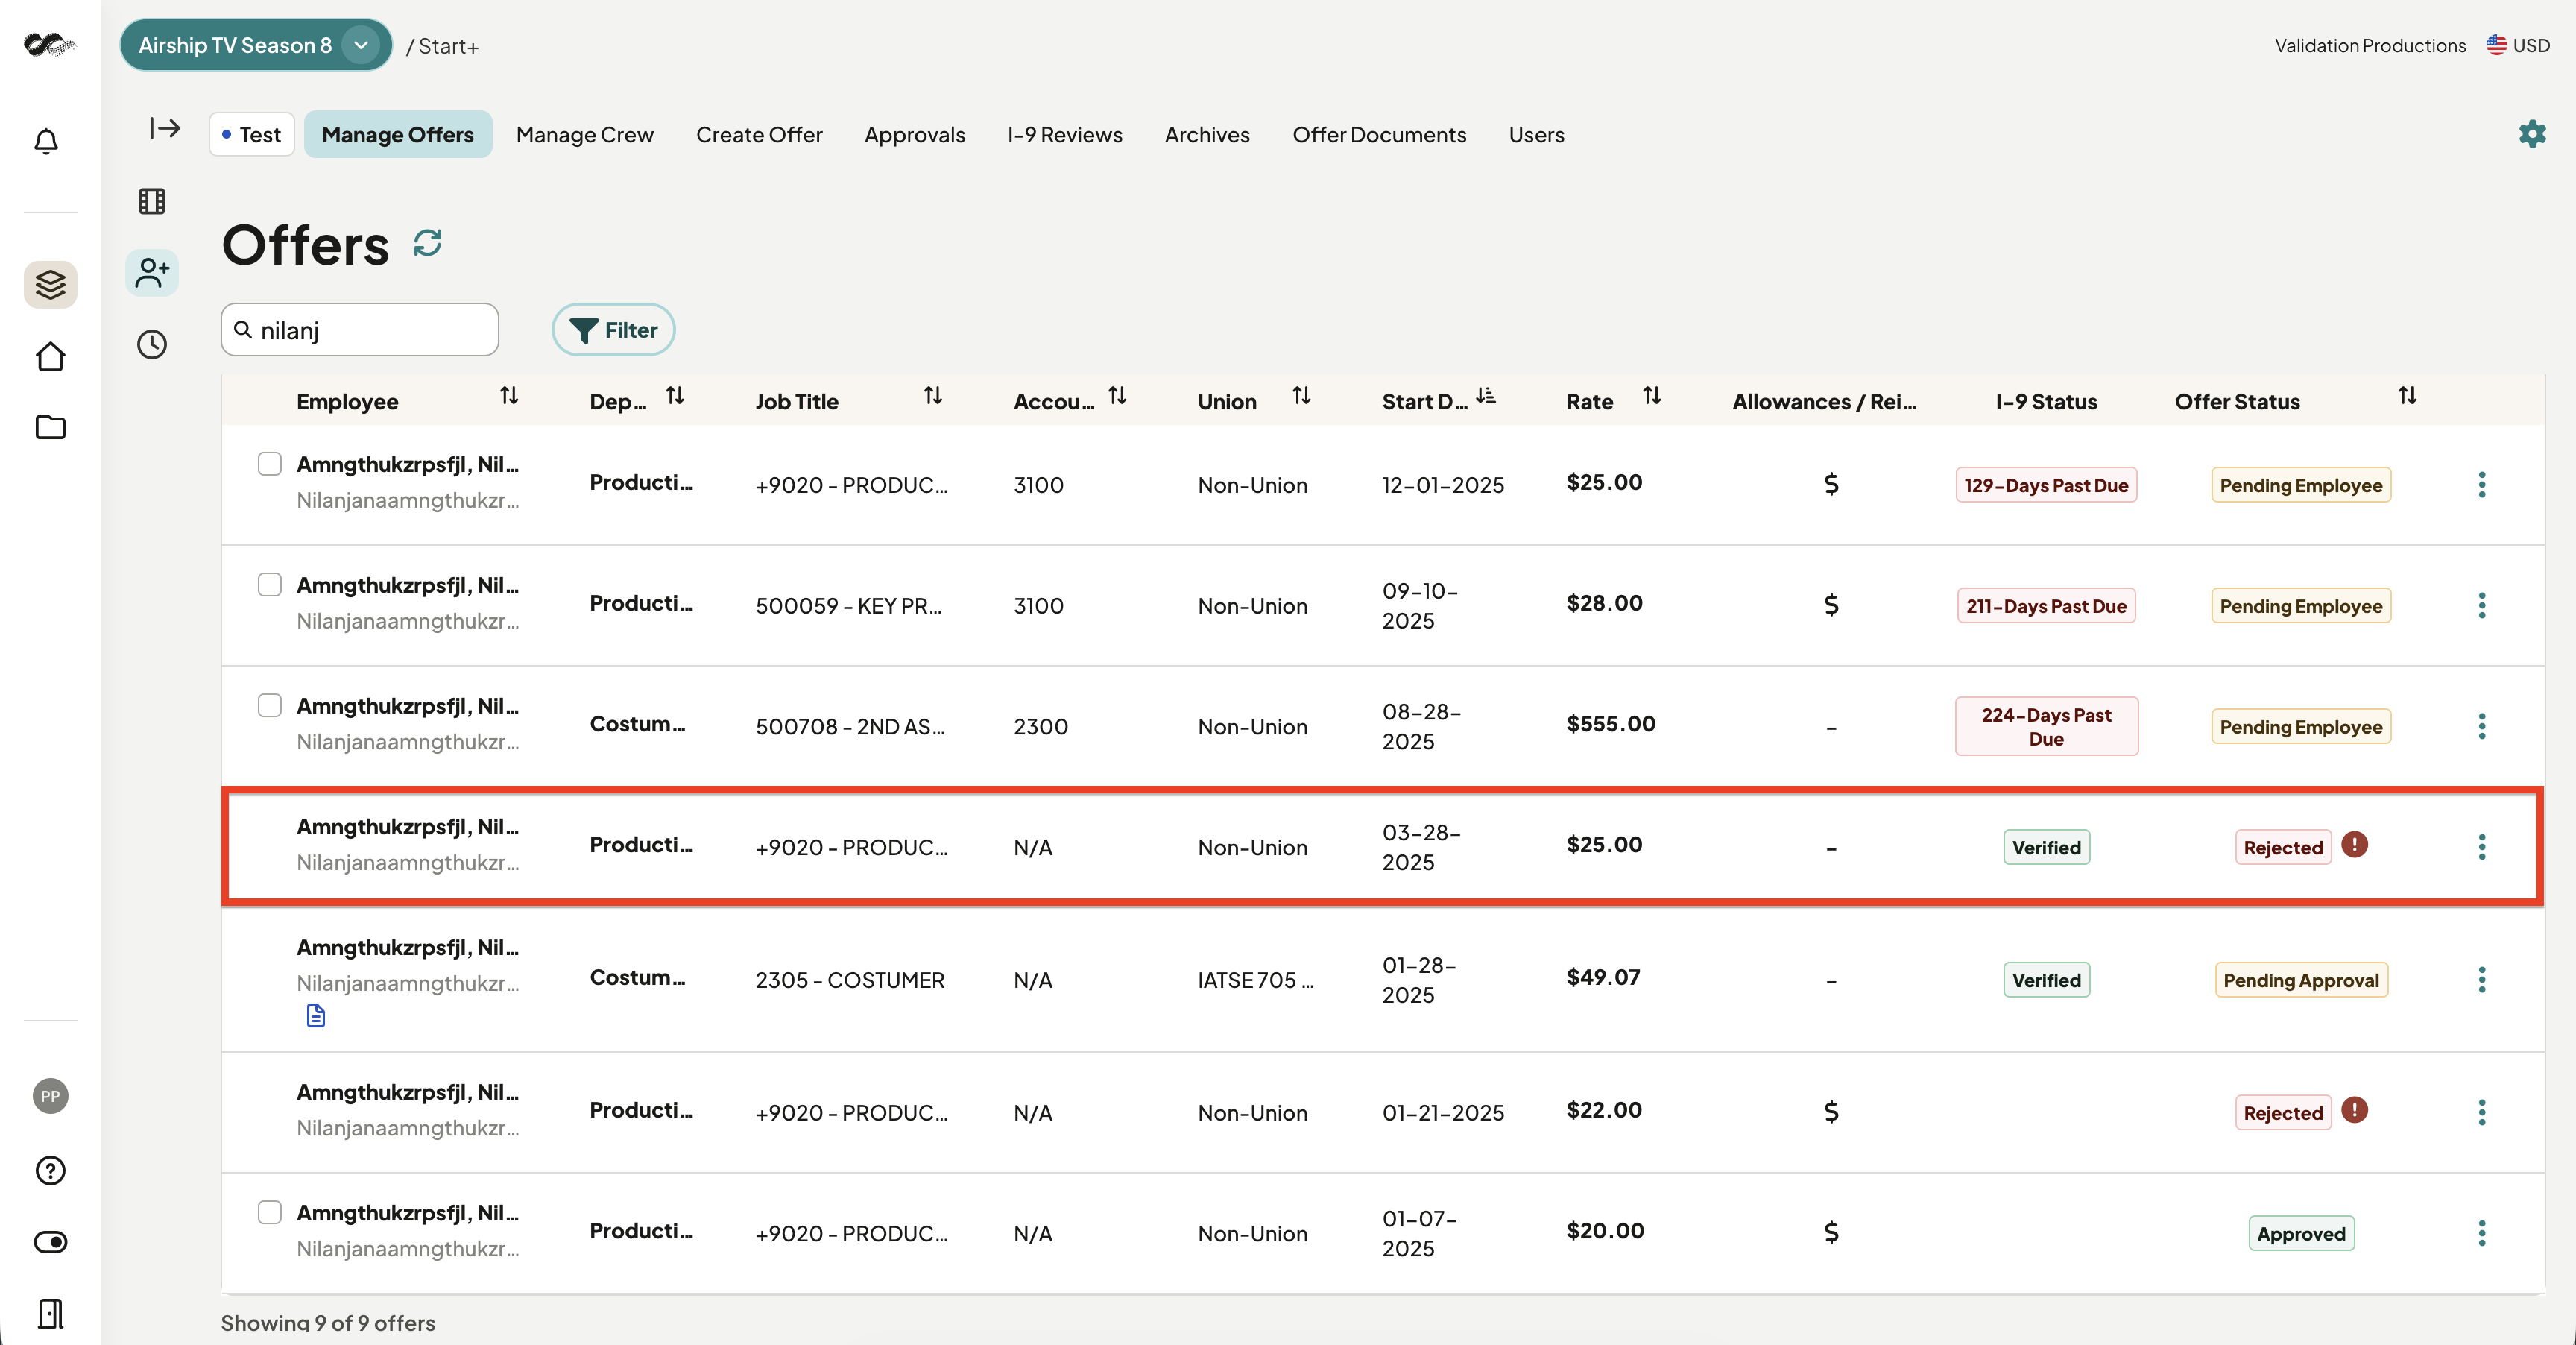The width and height of the screenshot is (2576, 1345).
Task: Click the 211-Days Past Due badge
Action: [2046, 605]
